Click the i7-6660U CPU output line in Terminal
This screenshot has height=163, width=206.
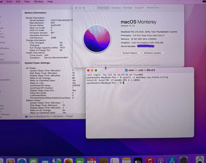[x=113, y=80]
